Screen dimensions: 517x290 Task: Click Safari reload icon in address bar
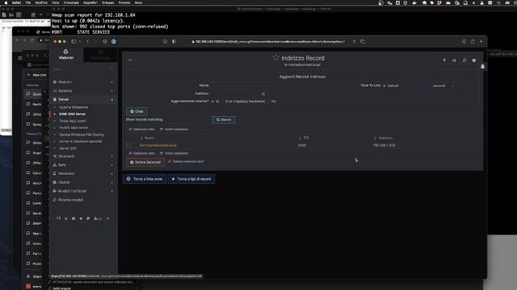pyautogui.click(x=354, y=41)
